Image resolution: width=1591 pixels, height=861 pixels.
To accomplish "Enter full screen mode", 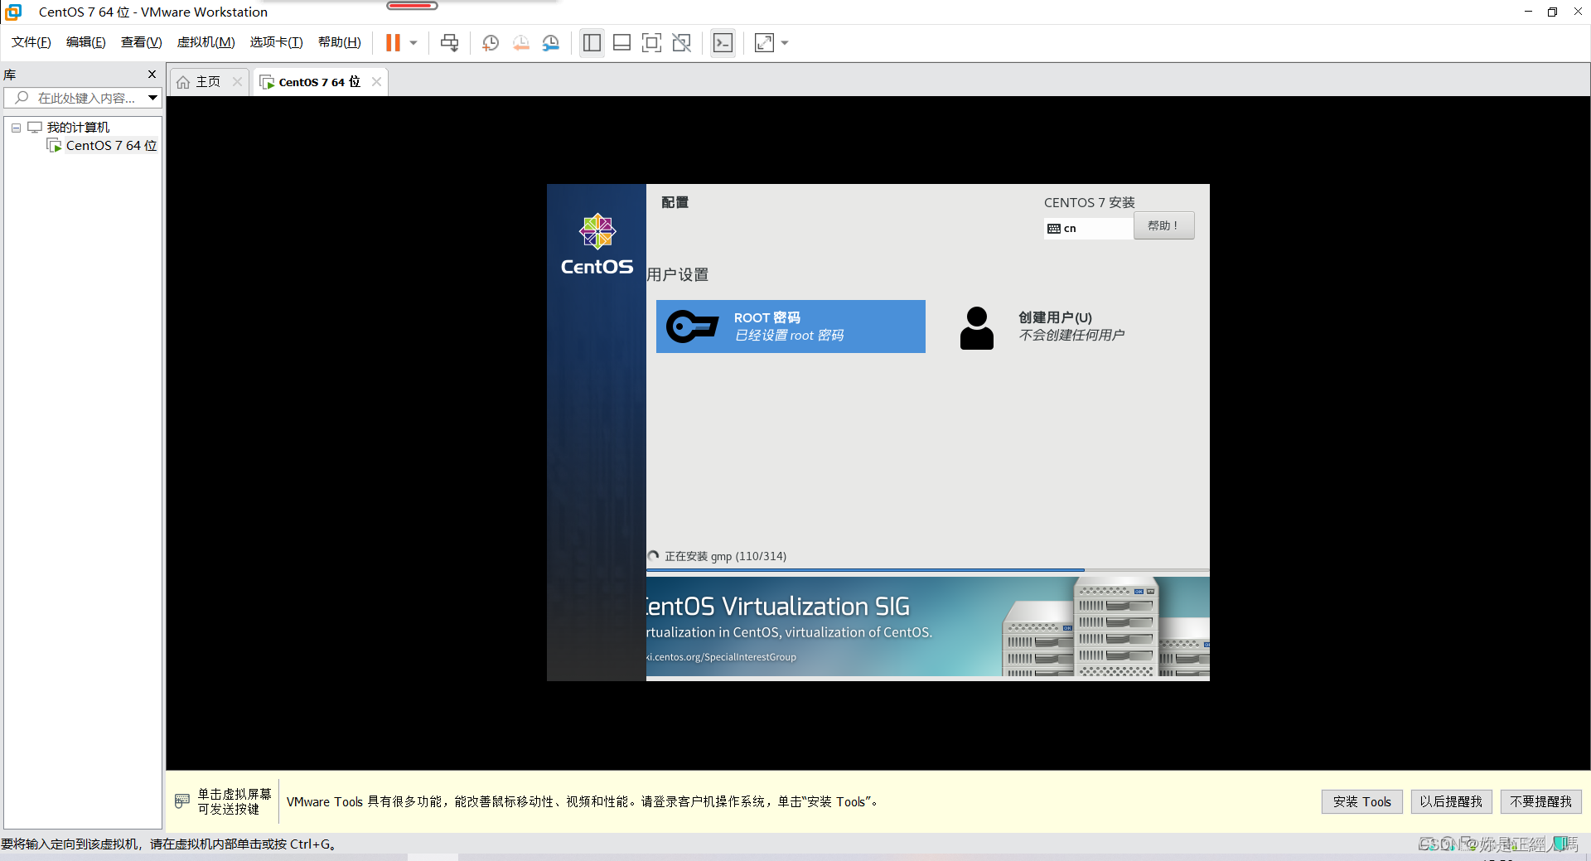I will point(651,43).
